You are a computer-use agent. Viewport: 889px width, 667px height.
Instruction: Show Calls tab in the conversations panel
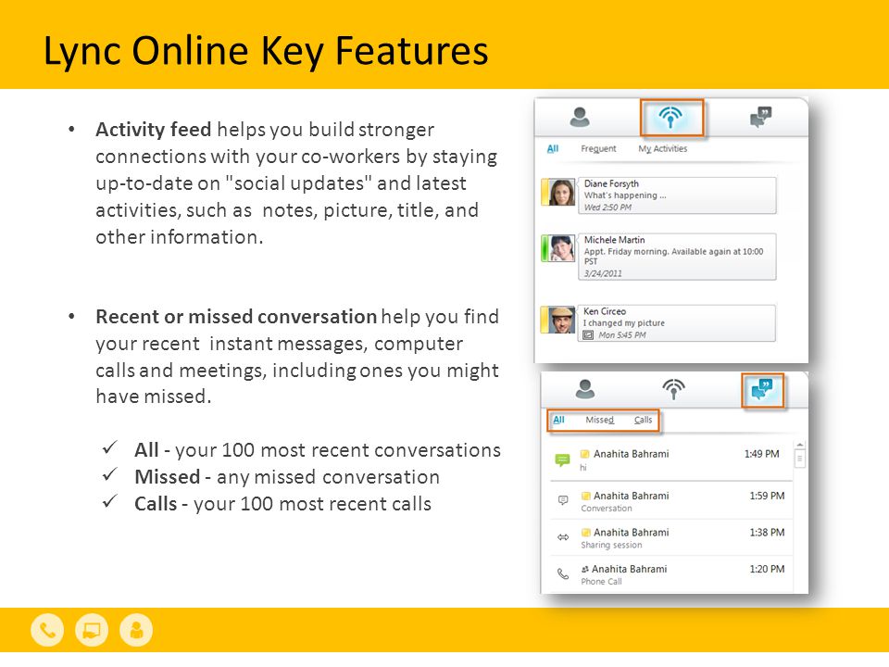click(643, 420)
